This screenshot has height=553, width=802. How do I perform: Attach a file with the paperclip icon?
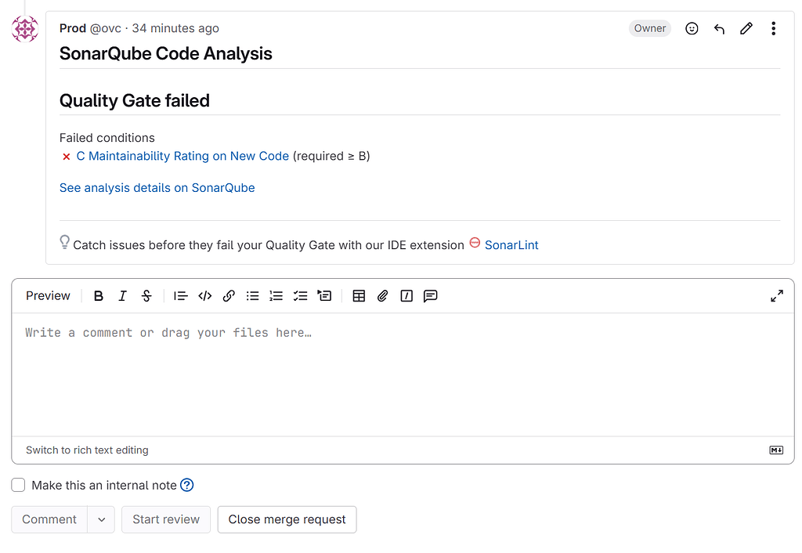(x=382, y=295)
